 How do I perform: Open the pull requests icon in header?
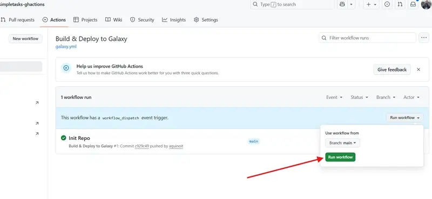400,4
